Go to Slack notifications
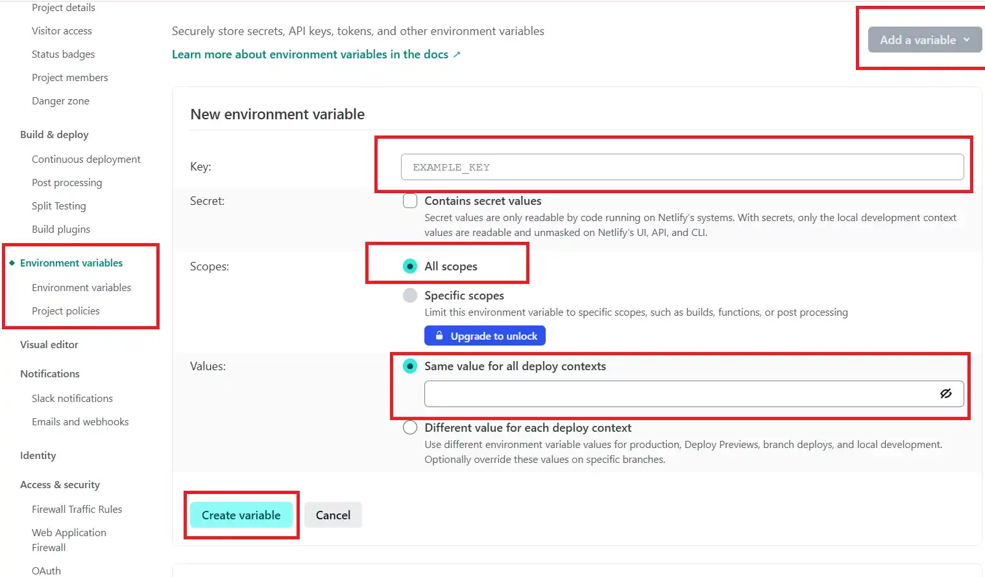This screenshot has height=577, width=985. point(72,399)
